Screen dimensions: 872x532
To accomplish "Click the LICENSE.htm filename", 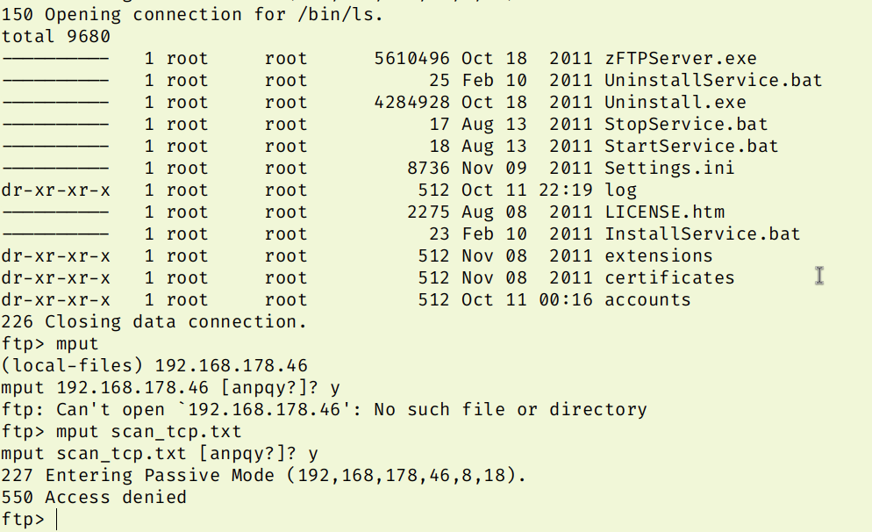I will click(664, 212).
